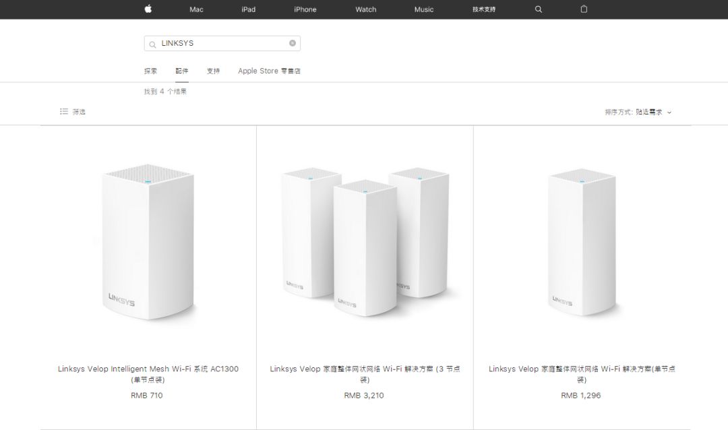The height and width of the screenshot is (430, 728).
Task: Switch to the 支持 tab
Action: 213,71
